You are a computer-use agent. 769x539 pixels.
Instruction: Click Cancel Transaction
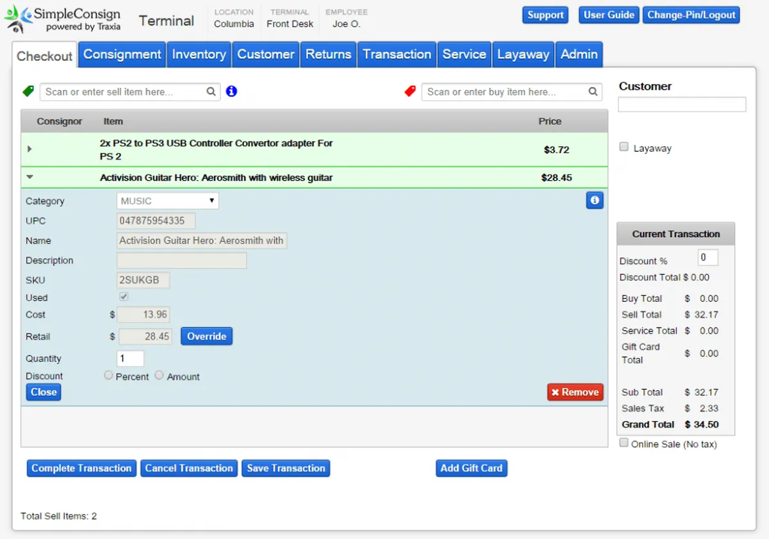click(189, 468)
